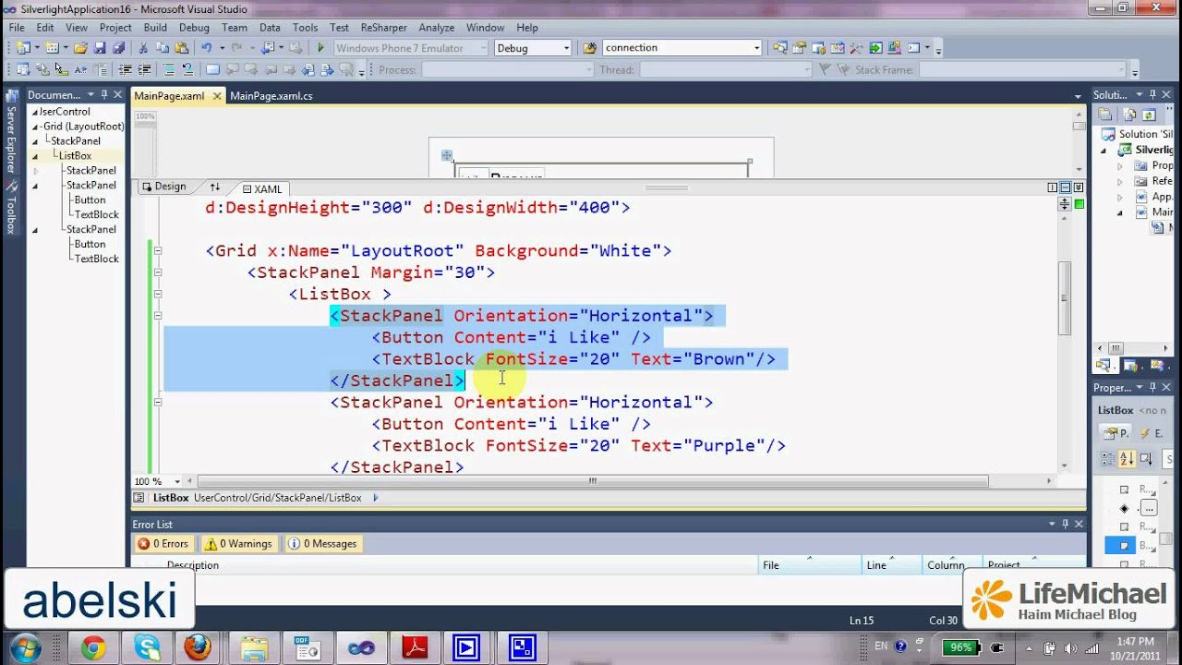Close the MainPage.xaml tab
The height and width of the screenshot is (665, 1182).
[x=217, y=96]
